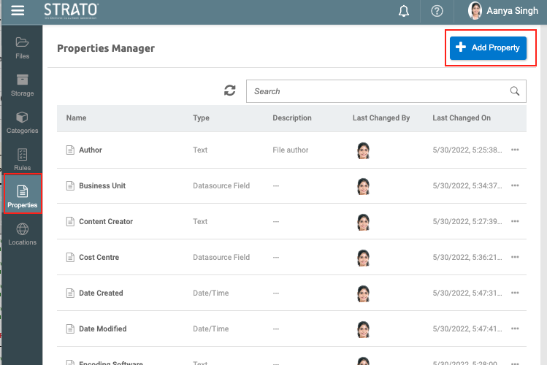Viewport: 547px width, 365px height.
Task: Open the Content Creator property
Action: (x=107, y=221)
